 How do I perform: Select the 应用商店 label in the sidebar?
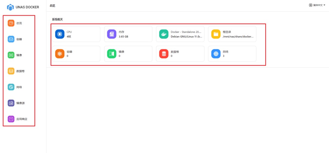[22, 119]
